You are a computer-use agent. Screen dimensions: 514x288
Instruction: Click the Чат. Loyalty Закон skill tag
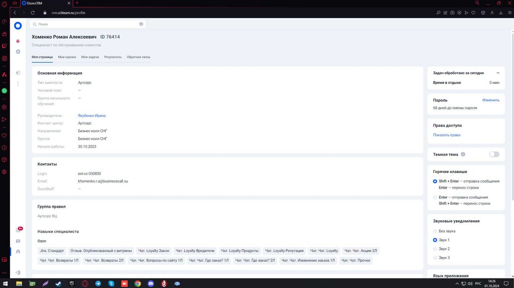pyautogui.click(x=154, y=251)
